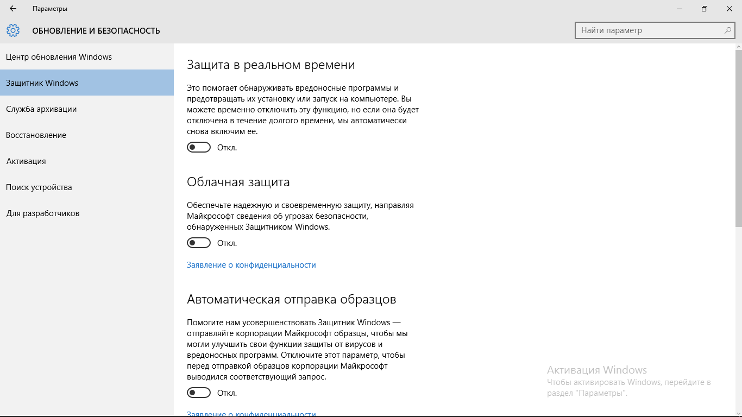Viewport: 742px width, 417px height.
Task: Toggle "Автоматическая отправка образцов" switch on
Action: tap(199, 393)
